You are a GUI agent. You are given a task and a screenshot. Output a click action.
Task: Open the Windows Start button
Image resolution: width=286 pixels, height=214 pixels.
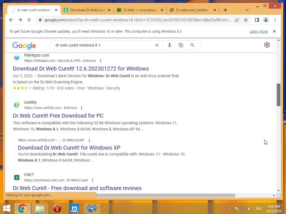coord(7,208)
